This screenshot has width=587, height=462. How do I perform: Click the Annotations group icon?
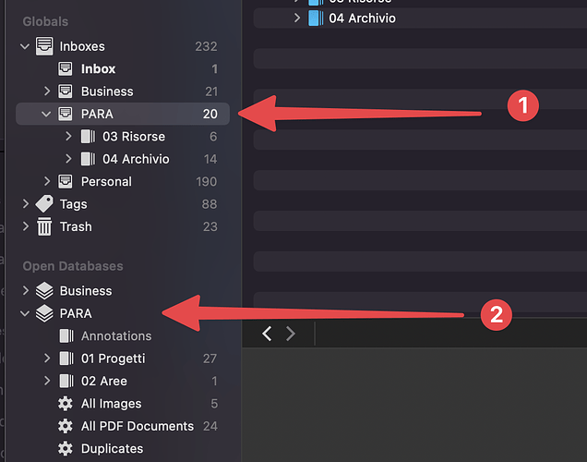(x=66, y=335)
